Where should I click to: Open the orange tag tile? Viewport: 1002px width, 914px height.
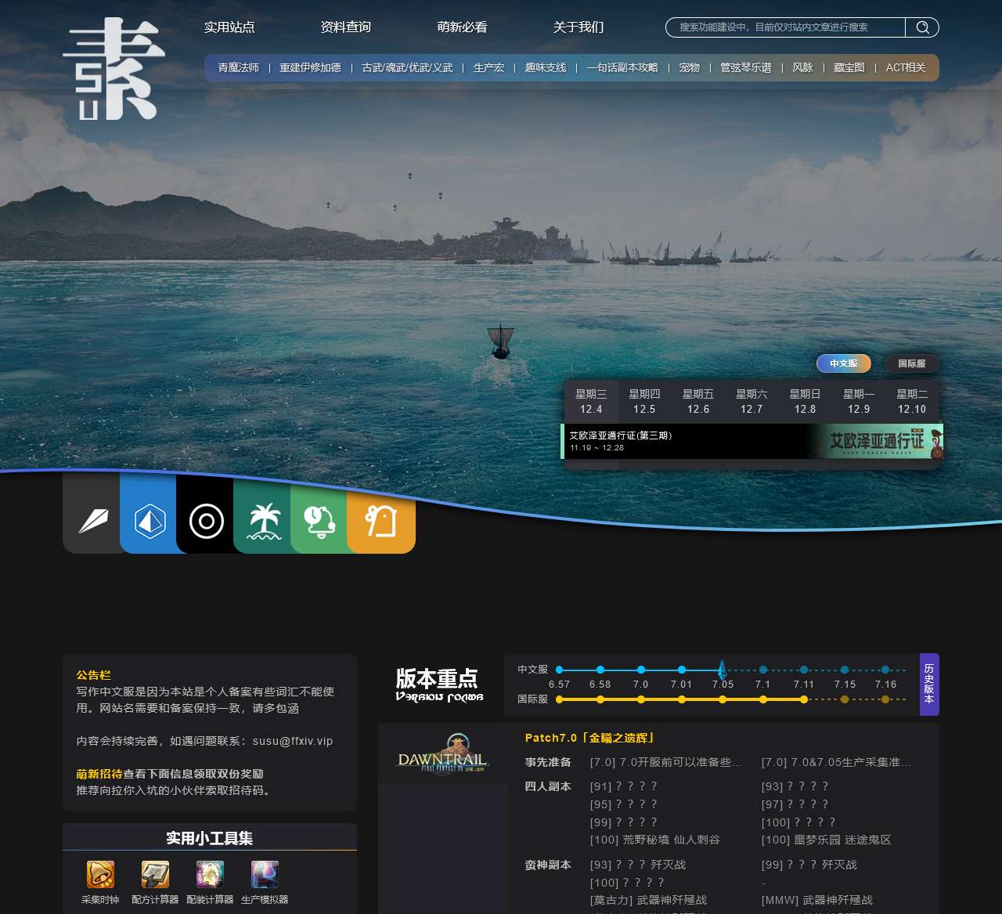(x=381, y=520)
